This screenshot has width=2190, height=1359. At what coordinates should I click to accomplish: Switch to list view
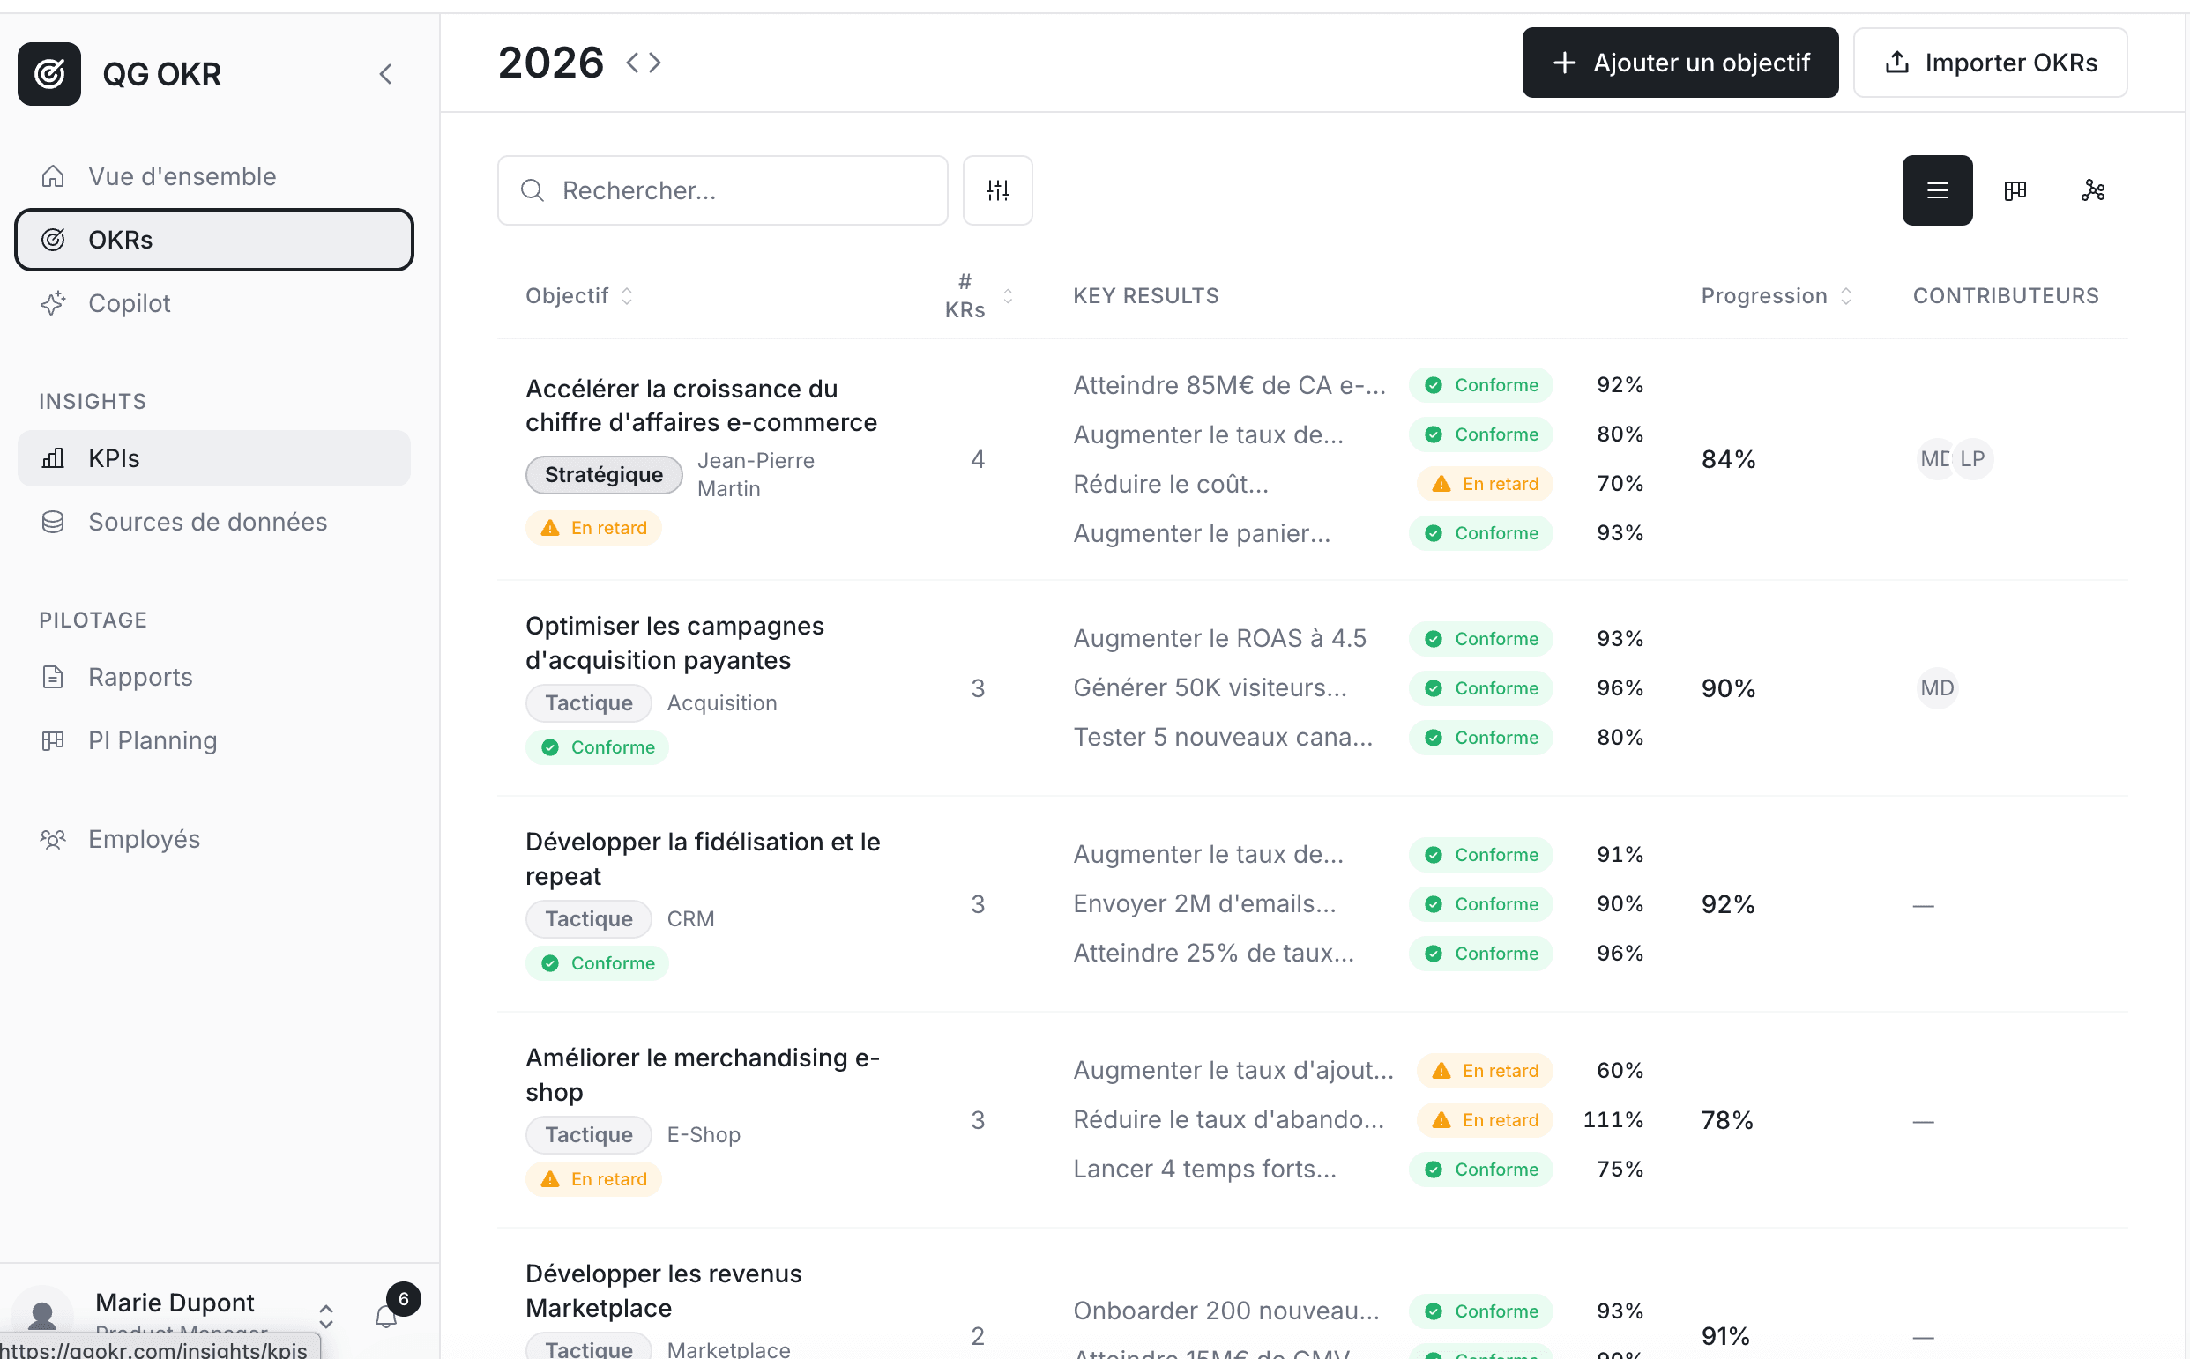click(x=1936, y=190)
